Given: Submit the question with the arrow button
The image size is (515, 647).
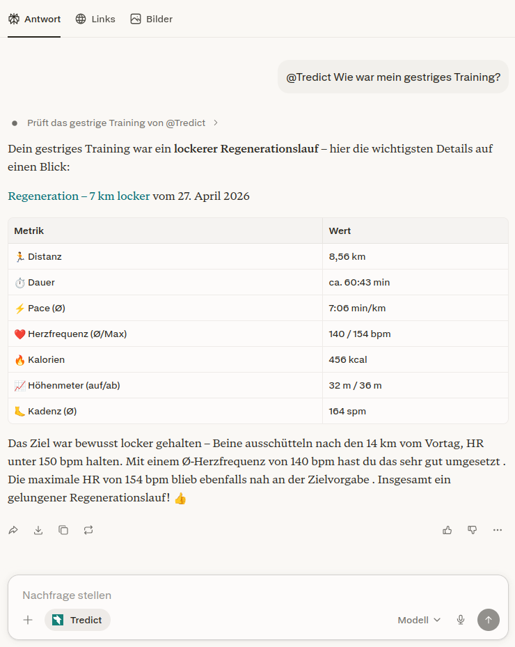Looking at the screenshot, I should [x=488, y=620].
